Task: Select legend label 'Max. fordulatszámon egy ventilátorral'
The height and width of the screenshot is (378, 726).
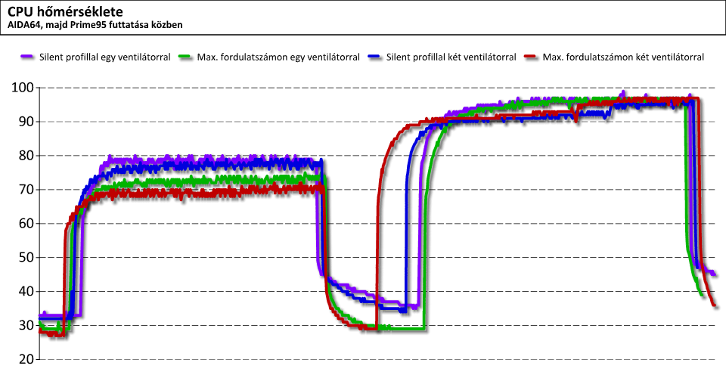Action: click(278, 57)
